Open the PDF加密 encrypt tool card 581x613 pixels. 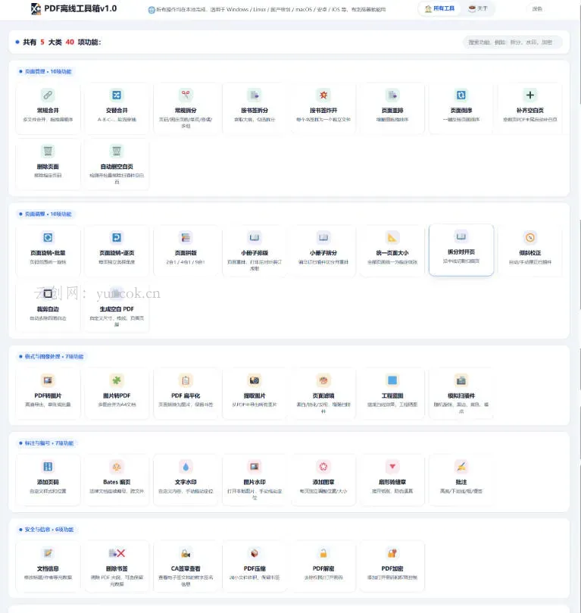[x=392, y=567]
